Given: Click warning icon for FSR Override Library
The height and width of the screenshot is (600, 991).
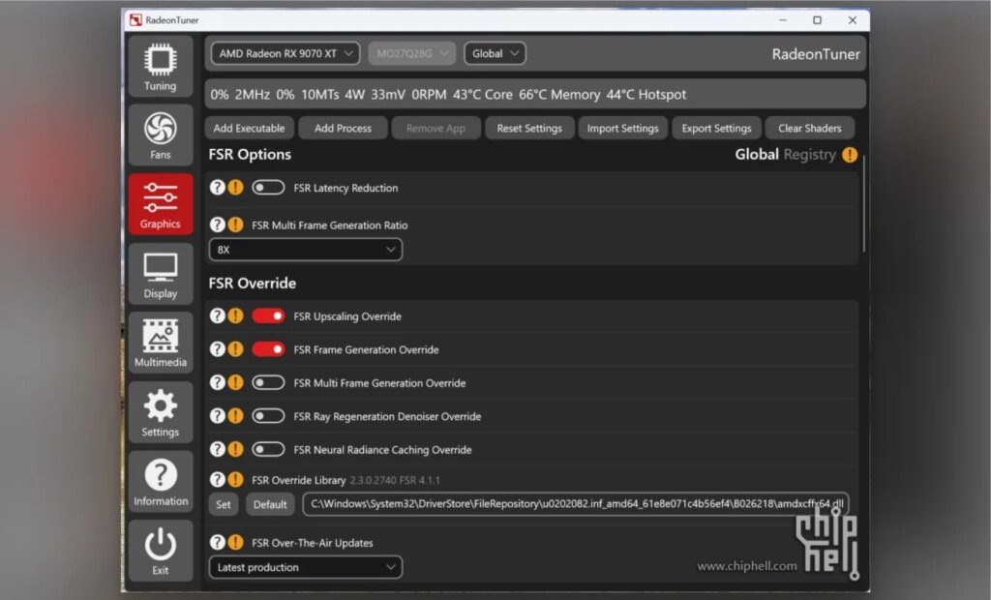Looking at the screenshot, I should [235, 480].
